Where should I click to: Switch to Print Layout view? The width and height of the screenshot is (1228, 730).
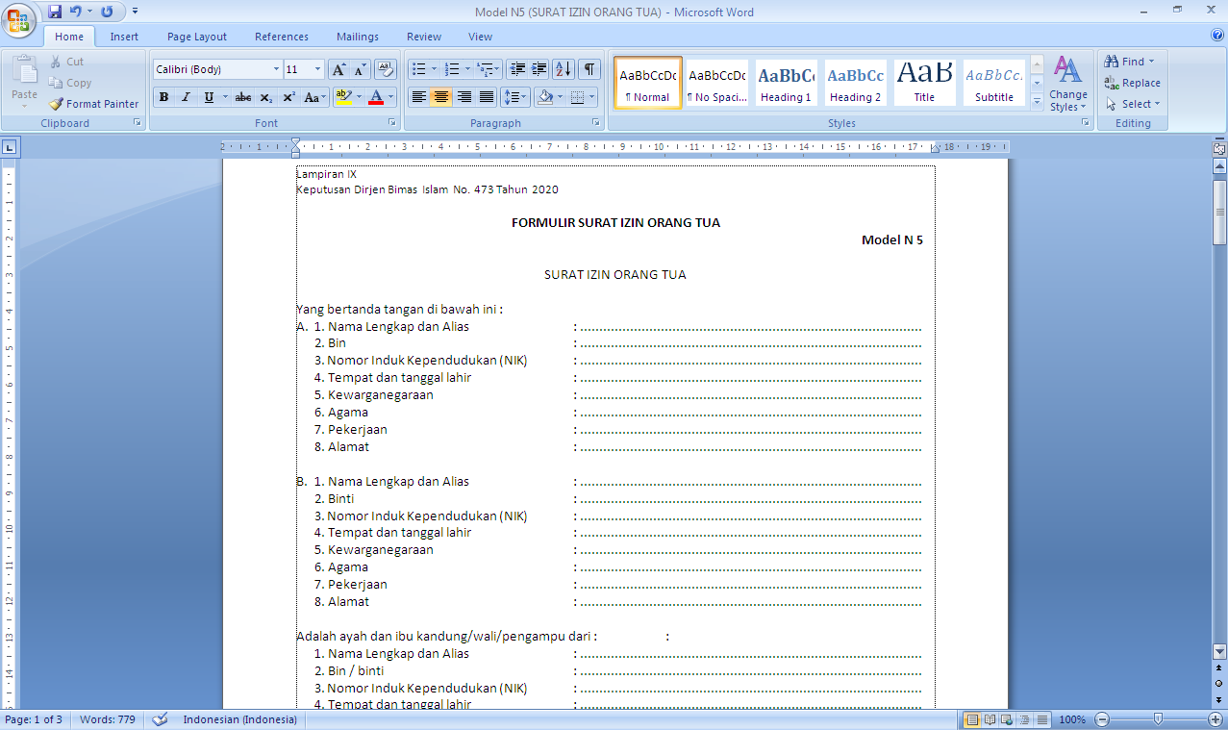click(972, 719)
